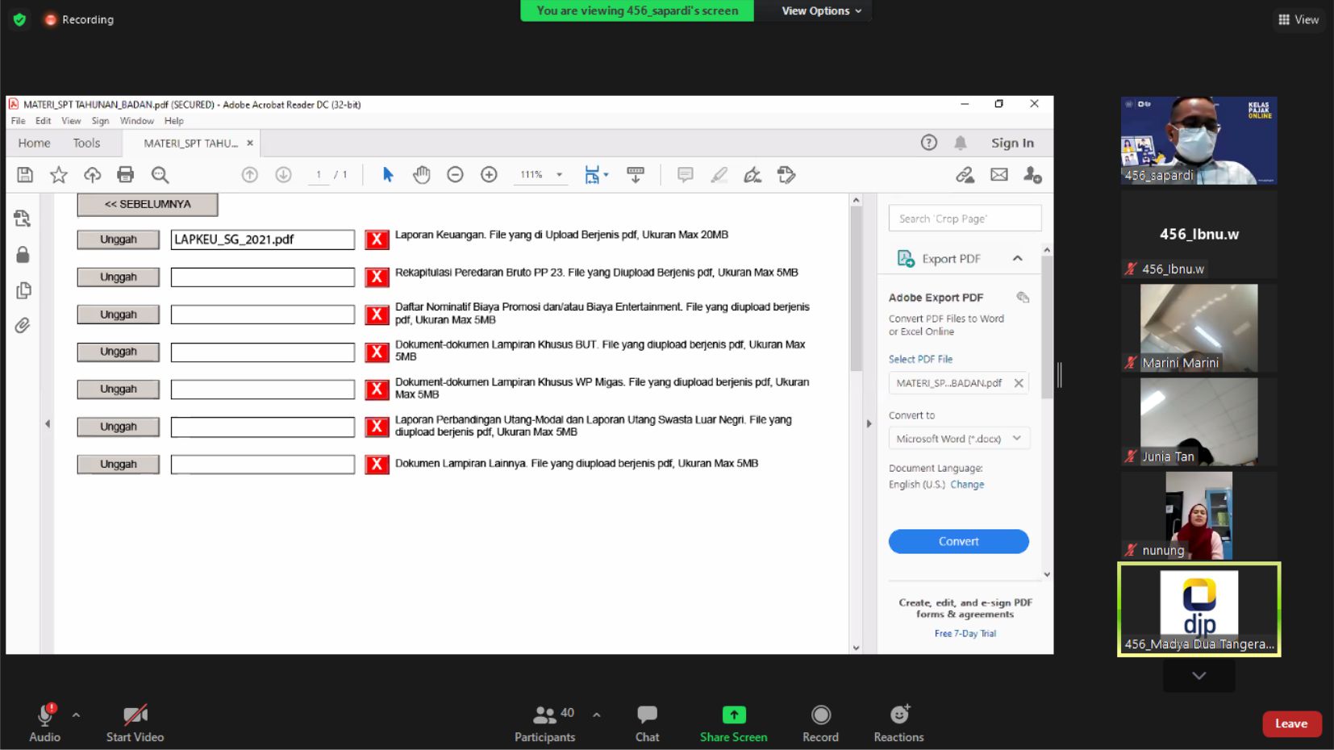Image resolution: width=1334 pixels, height=750 pixels.
Task: Click the zoom-in plus icon in toolbar
Action: pyautogui.click(x=489, y=175)
